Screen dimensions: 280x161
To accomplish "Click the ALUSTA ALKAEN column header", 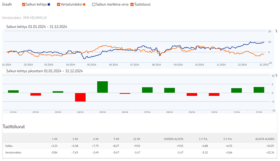I will (x=265, y=139).
